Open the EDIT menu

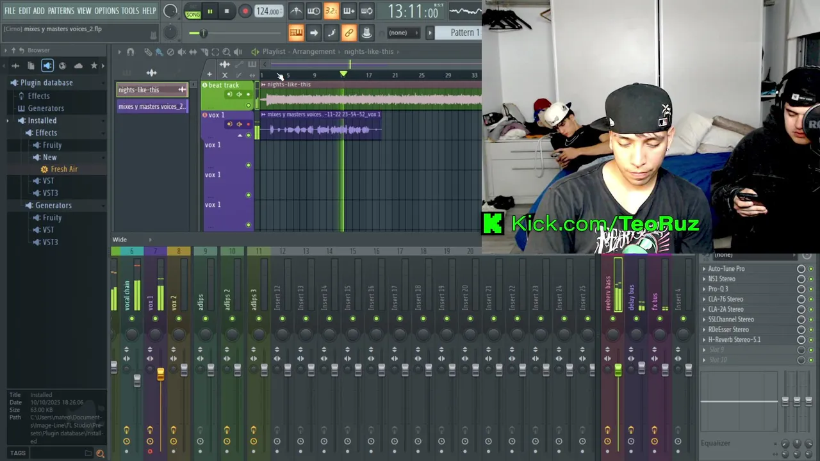(24, 11)
